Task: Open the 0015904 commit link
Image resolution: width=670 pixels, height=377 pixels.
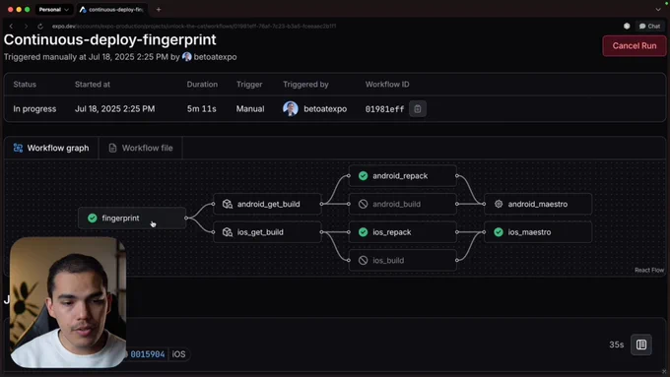Action: click(x=147, y=354)
